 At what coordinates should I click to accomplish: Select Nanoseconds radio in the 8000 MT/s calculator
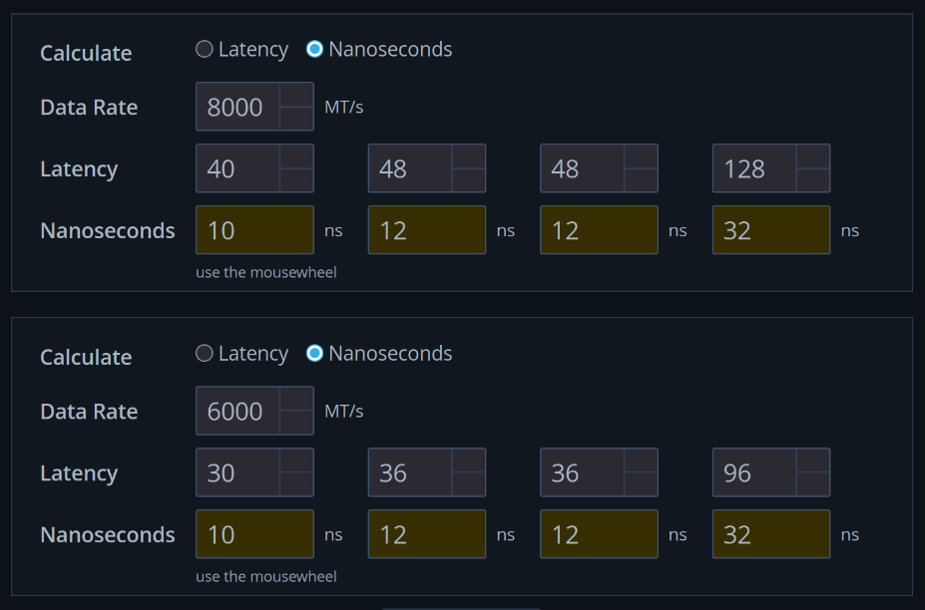[314, 49]
